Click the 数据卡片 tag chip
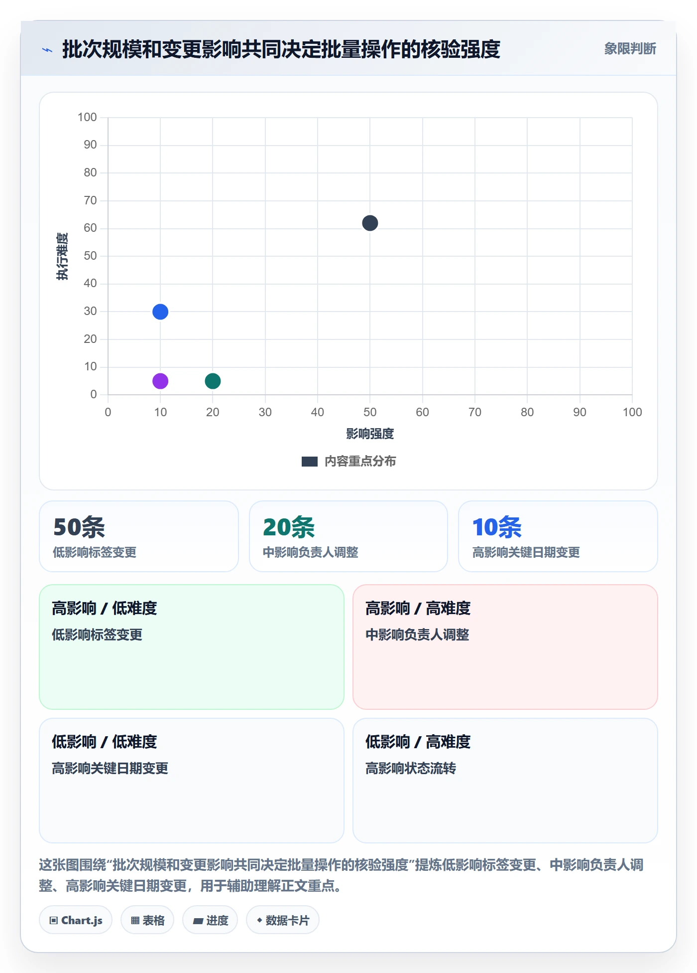 click(283, 920)
